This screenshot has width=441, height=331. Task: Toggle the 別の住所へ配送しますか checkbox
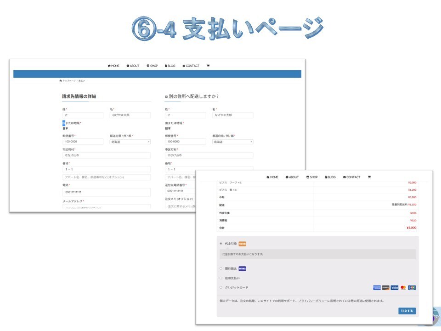tap(166, 97)
